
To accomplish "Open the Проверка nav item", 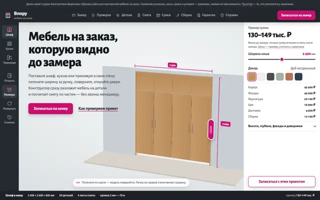I will pos(101,15).
